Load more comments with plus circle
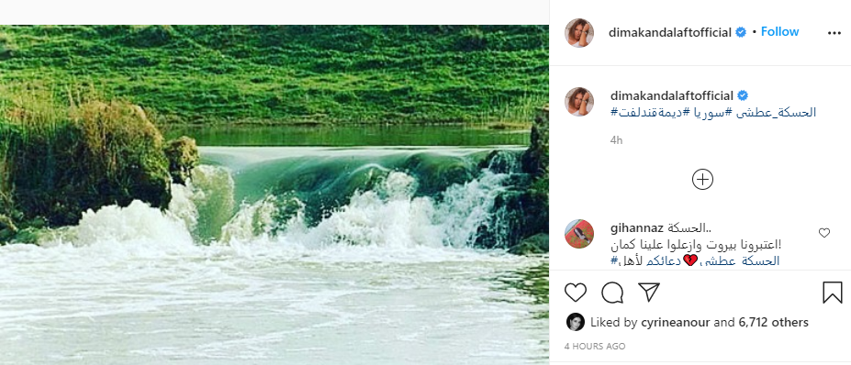 pos(702,180)
